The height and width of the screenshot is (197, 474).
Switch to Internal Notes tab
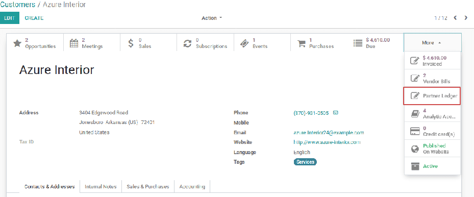[101, 186]
